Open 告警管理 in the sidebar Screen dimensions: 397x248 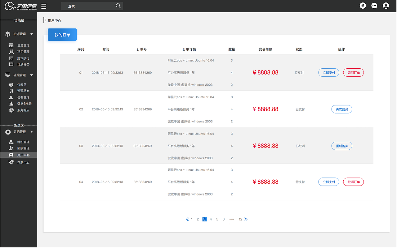pos(23,98)
